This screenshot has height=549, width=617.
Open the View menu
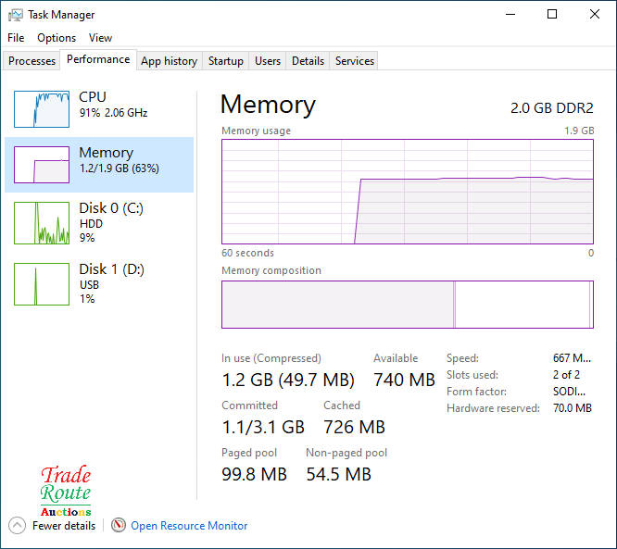[100, 38]
